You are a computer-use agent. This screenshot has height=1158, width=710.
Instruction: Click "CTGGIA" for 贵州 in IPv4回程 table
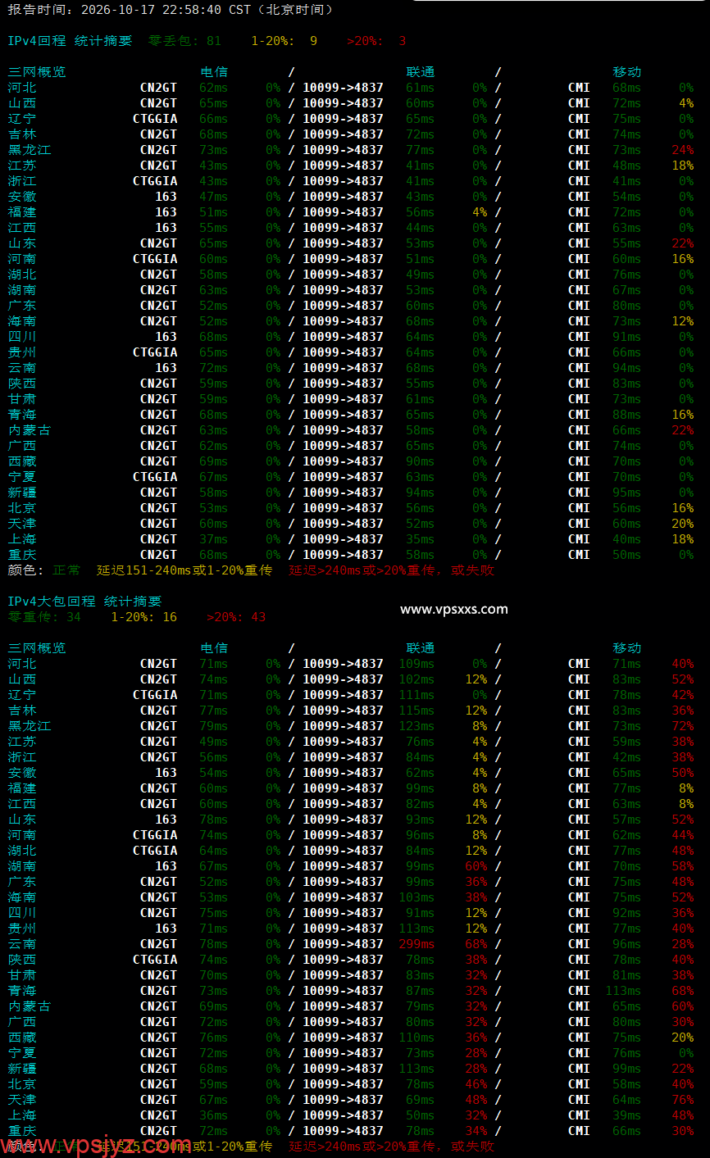155,352
